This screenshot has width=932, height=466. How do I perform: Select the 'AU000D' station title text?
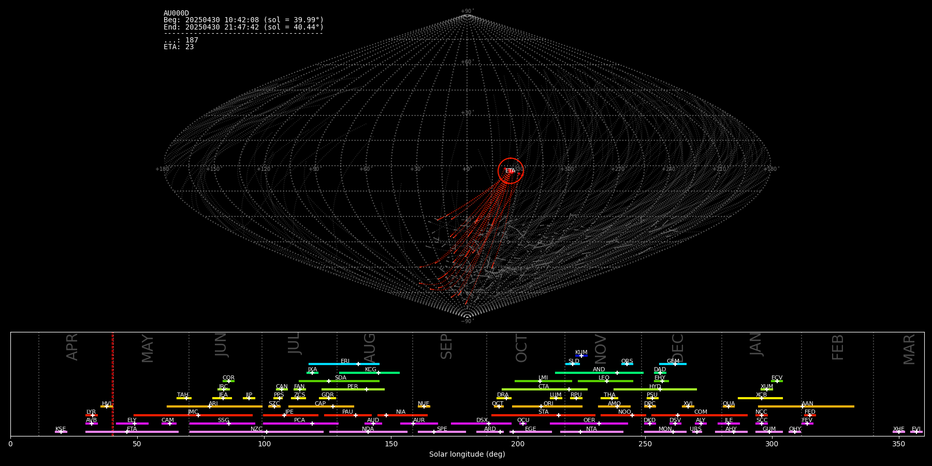coord(176,13)
